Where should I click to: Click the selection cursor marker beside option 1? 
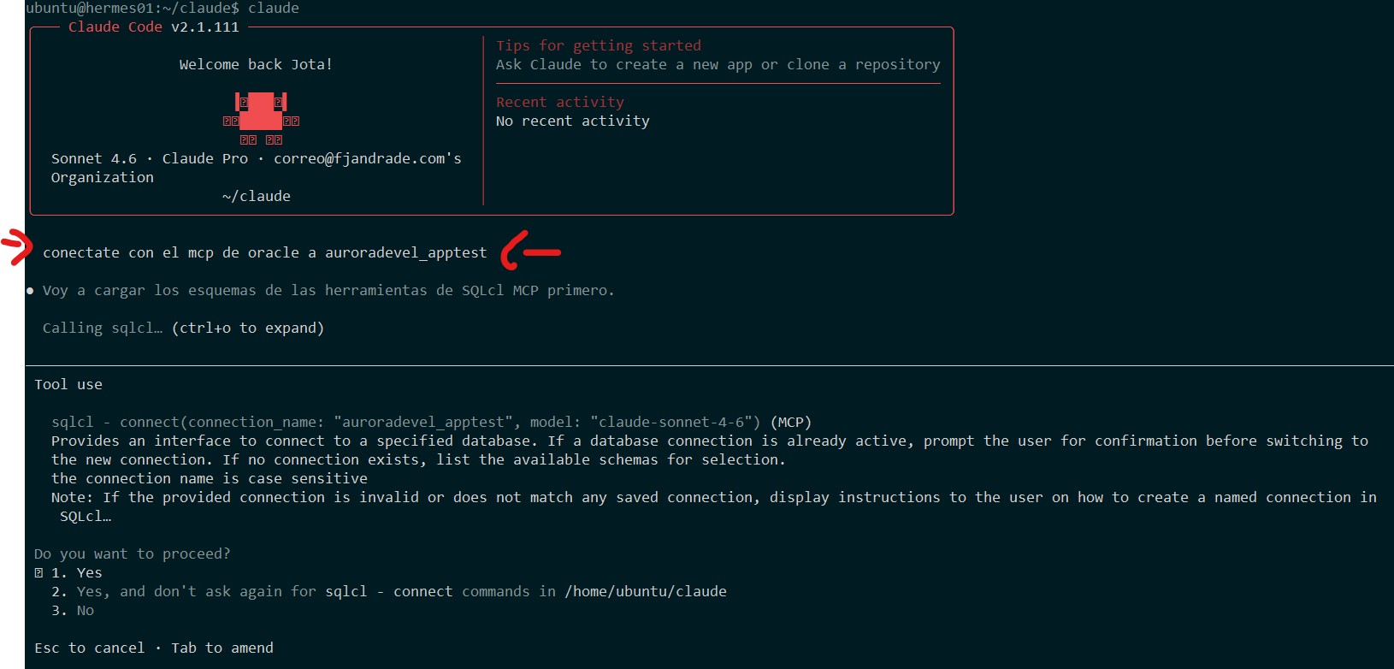tap(38, 573)
